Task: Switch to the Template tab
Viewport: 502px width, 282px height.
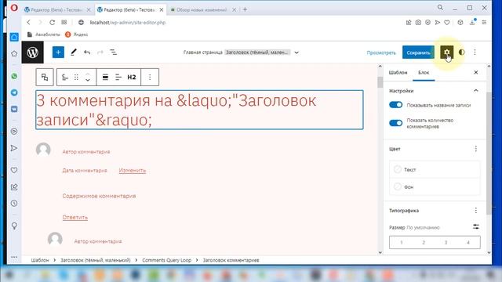Action: tap(398, 73)
